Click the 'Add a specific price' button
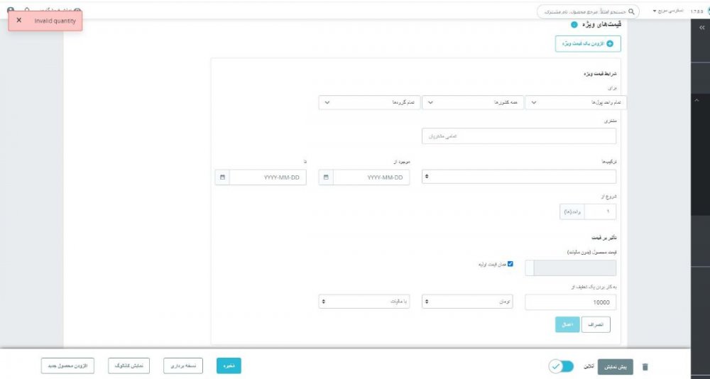710x379 pixels. (x=587, y=44)
